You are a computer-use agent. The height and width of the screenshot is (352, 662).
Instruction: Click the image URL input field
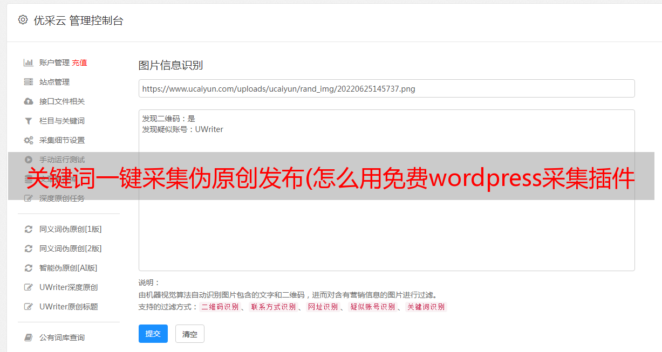[386, 88]
